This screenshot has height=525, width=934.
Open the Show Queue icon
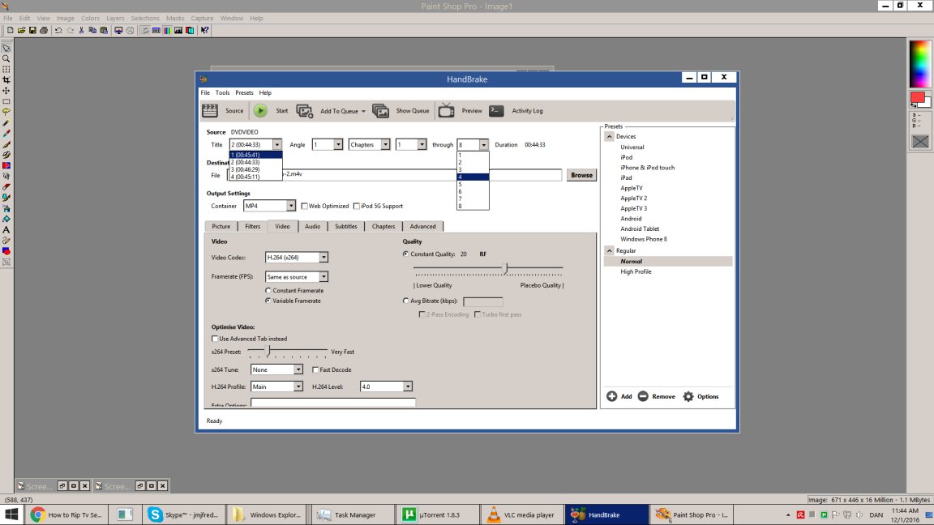click(x=380, y=111)
